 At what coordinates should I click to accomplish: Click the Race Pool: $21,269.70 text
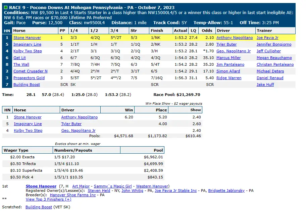tap(177, 95)
